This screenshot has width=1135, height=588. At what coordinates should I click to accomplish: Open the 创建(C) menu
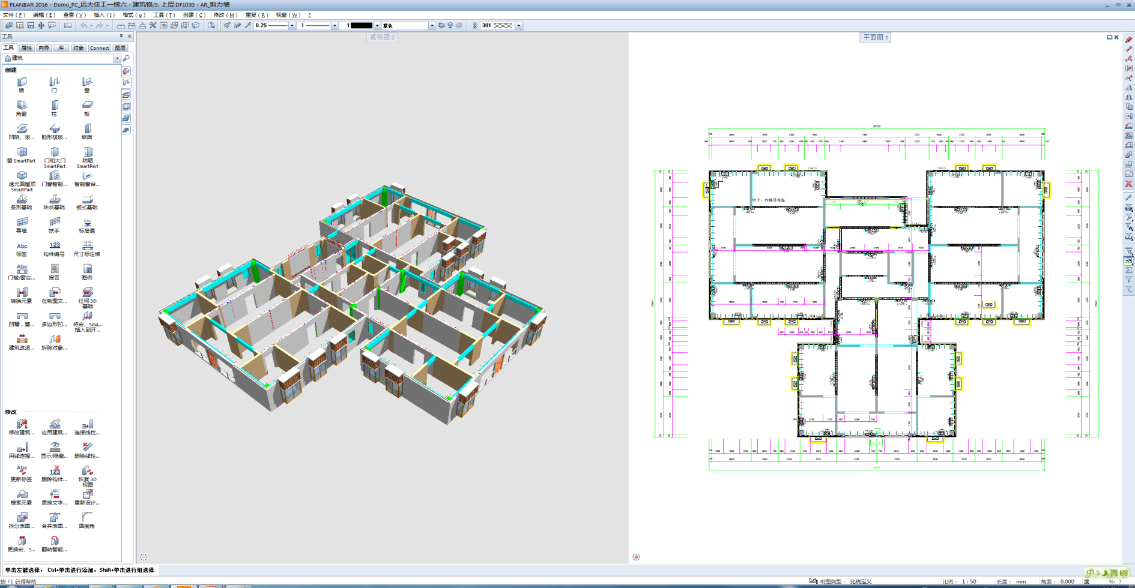point(194,15)
